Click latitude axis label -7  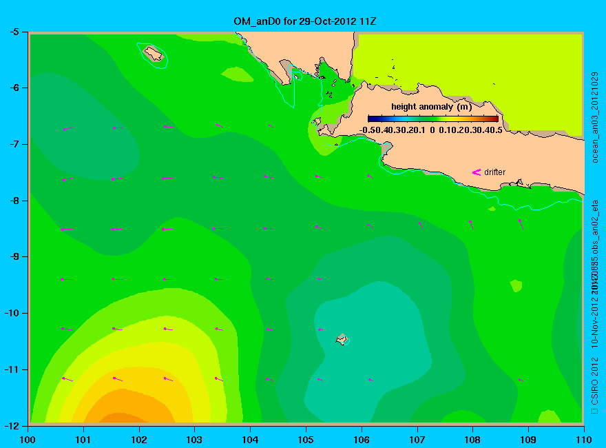[14, 144]
